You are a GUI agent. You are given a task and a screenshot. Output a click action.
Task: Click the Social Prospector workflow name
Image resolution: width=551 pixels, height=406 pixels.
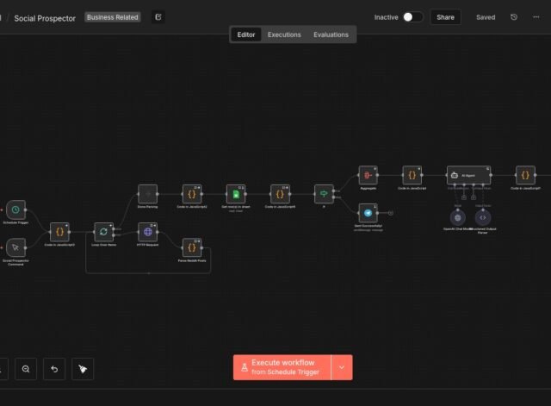pyautogui.click(x=45, y=18)
